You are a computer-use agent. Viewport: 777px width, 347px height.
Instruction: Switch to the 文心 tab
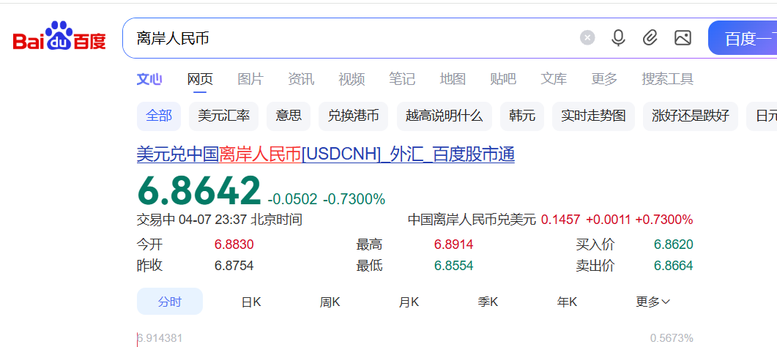coord(149,79)
